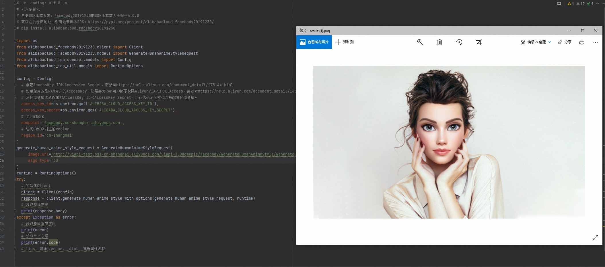Open the pypi.org project link in comment
Image resolution: width=605 pixels, height=267 pixels.
coord(151,22)
